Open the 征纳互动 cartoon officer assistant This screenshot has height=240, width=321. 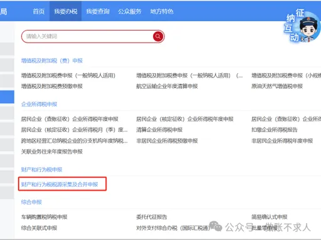[302, 26]
